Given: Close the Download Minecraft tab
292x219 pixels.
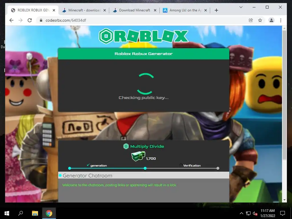Looking at the screenshot, I should (155, 11).
